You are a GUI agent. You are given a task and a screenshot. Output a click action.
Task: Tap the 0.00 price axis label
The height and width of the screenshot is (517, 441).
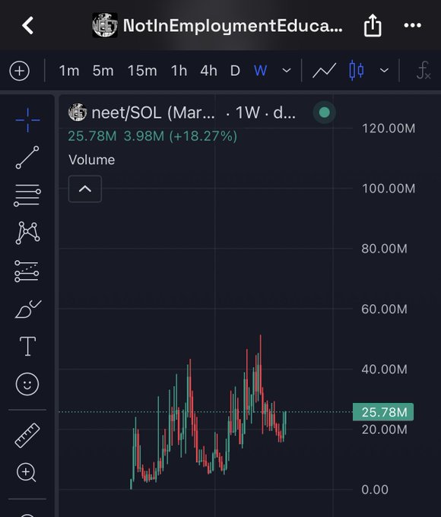pyautogui.click(x=375, y=490)
